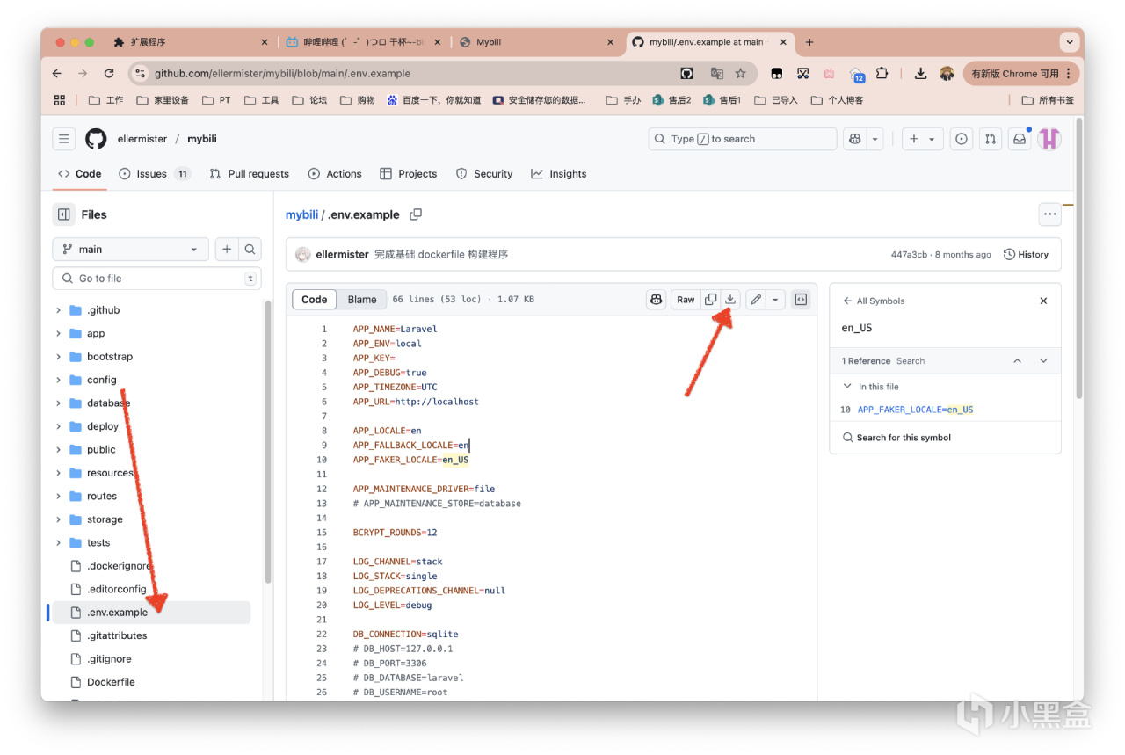This screenshot has width=1125, height=755.
Task: Click the Raw button
Action: [686, 300]
